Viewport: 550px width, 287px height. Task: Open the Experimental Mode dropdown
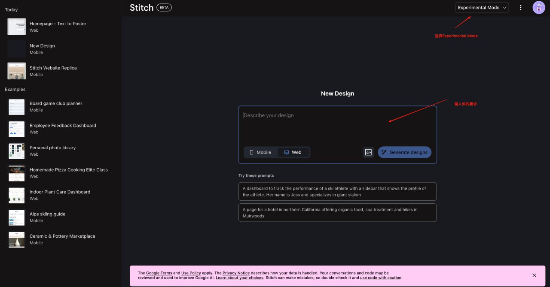pos(482,7)
